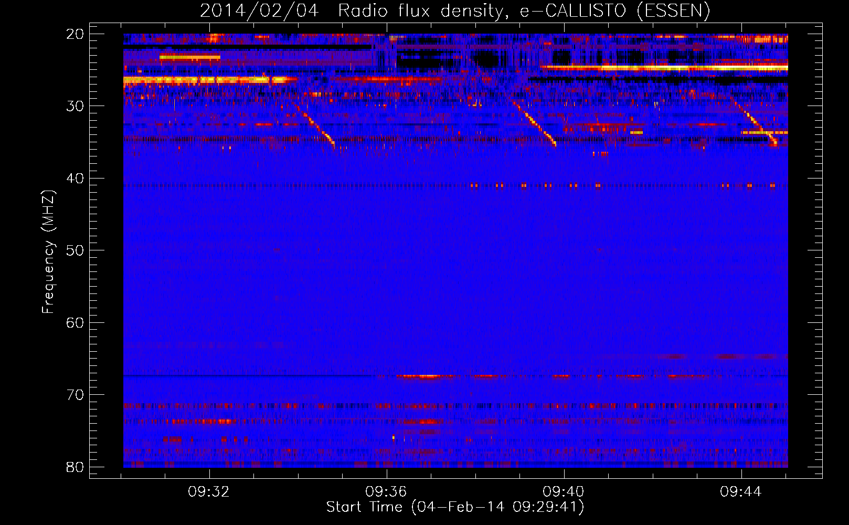Click the 50 frequency tick label
The width and height of the screenshot is (849, 525).
coord(75,250)
